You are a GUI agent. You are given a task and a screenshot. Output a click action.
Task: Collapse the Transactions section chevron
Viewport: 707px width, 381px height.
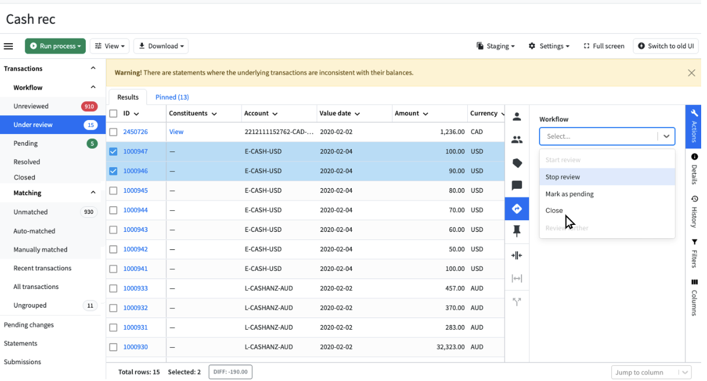tap(93, 68)
